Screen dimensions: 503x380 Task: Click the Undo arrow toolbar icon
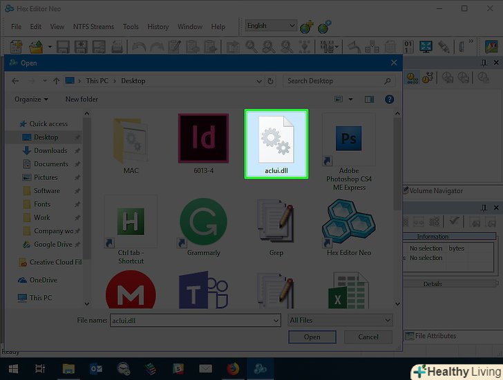click(x=139, y=47)
